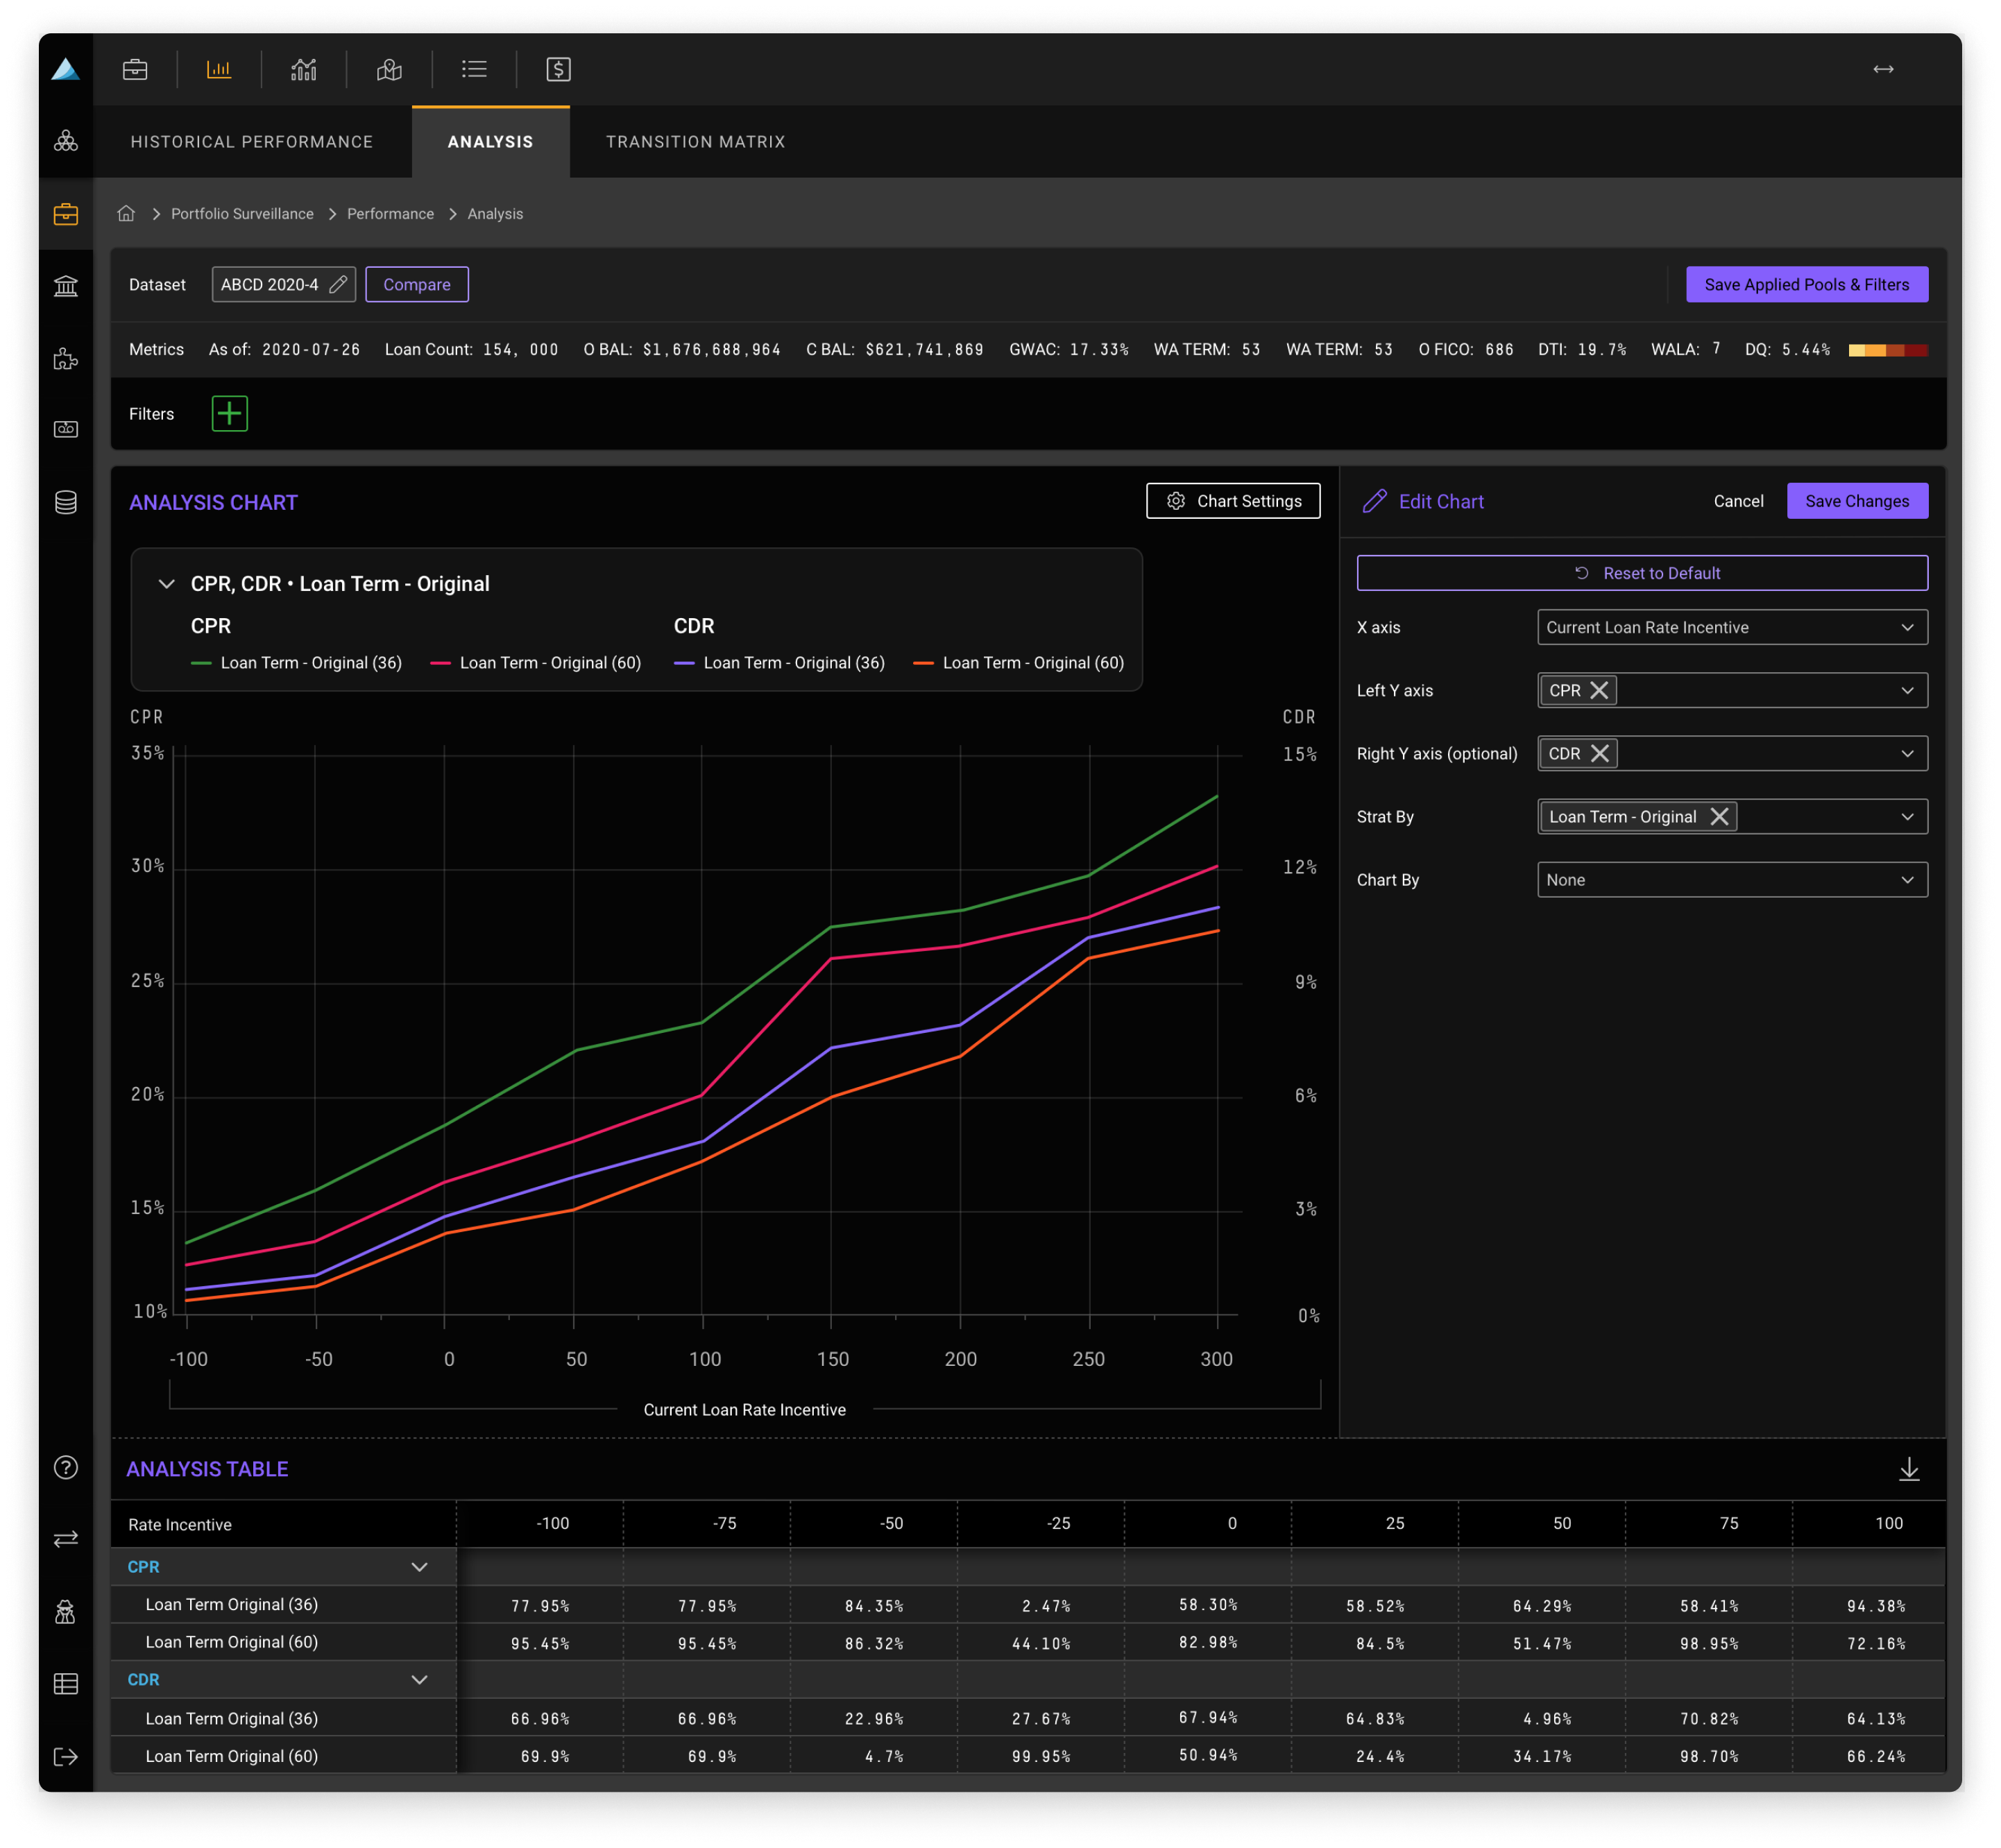Remove Loan Term - Original strat tag
Screen dimensions: 2001x1848
click(1719, 816)
